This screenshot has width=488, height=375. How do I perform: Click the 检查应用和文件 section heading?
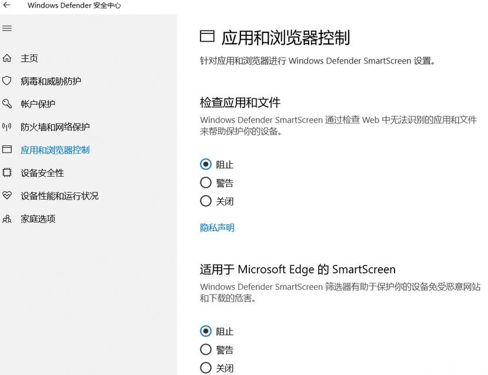[240, 103]
